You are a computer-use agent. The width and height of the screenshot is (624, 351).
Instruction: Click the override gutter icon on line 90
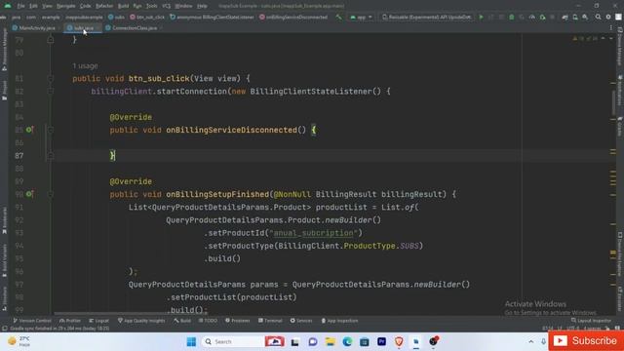[29, 194]
